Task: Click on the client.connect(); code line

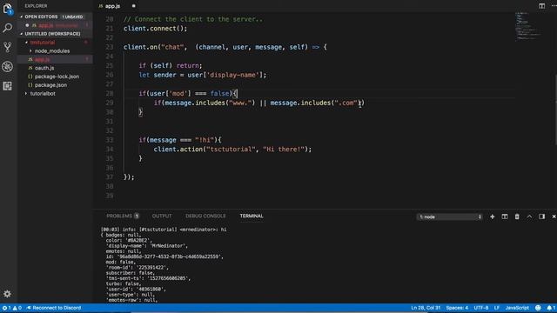Action: coord(155,29)
